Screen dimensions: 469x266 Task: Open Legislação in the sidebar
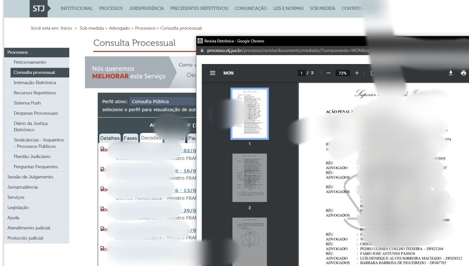click(37, 207)
